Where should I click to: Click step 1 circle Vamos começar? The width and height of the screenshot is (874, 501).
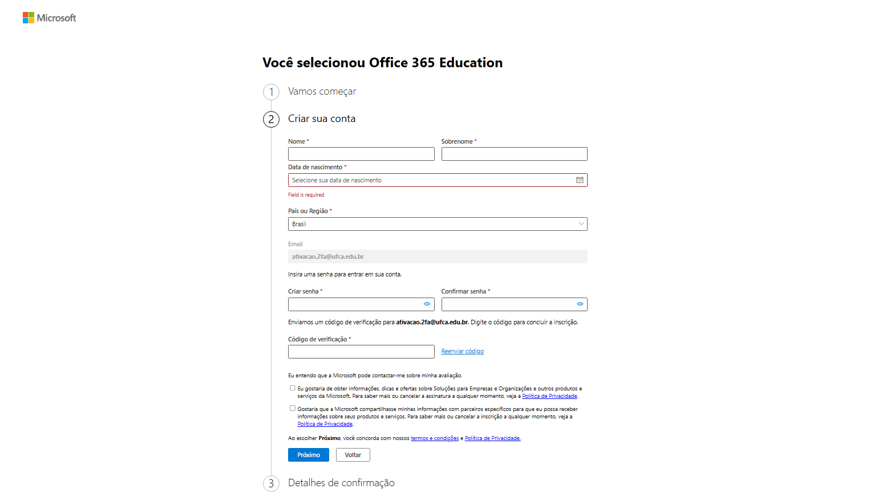tap(271, 92)
